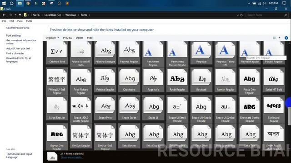The height and width of the screenshot is (163, 291).
Task: Expand the address bar history dropdown
Action: [x=237, y=15]
